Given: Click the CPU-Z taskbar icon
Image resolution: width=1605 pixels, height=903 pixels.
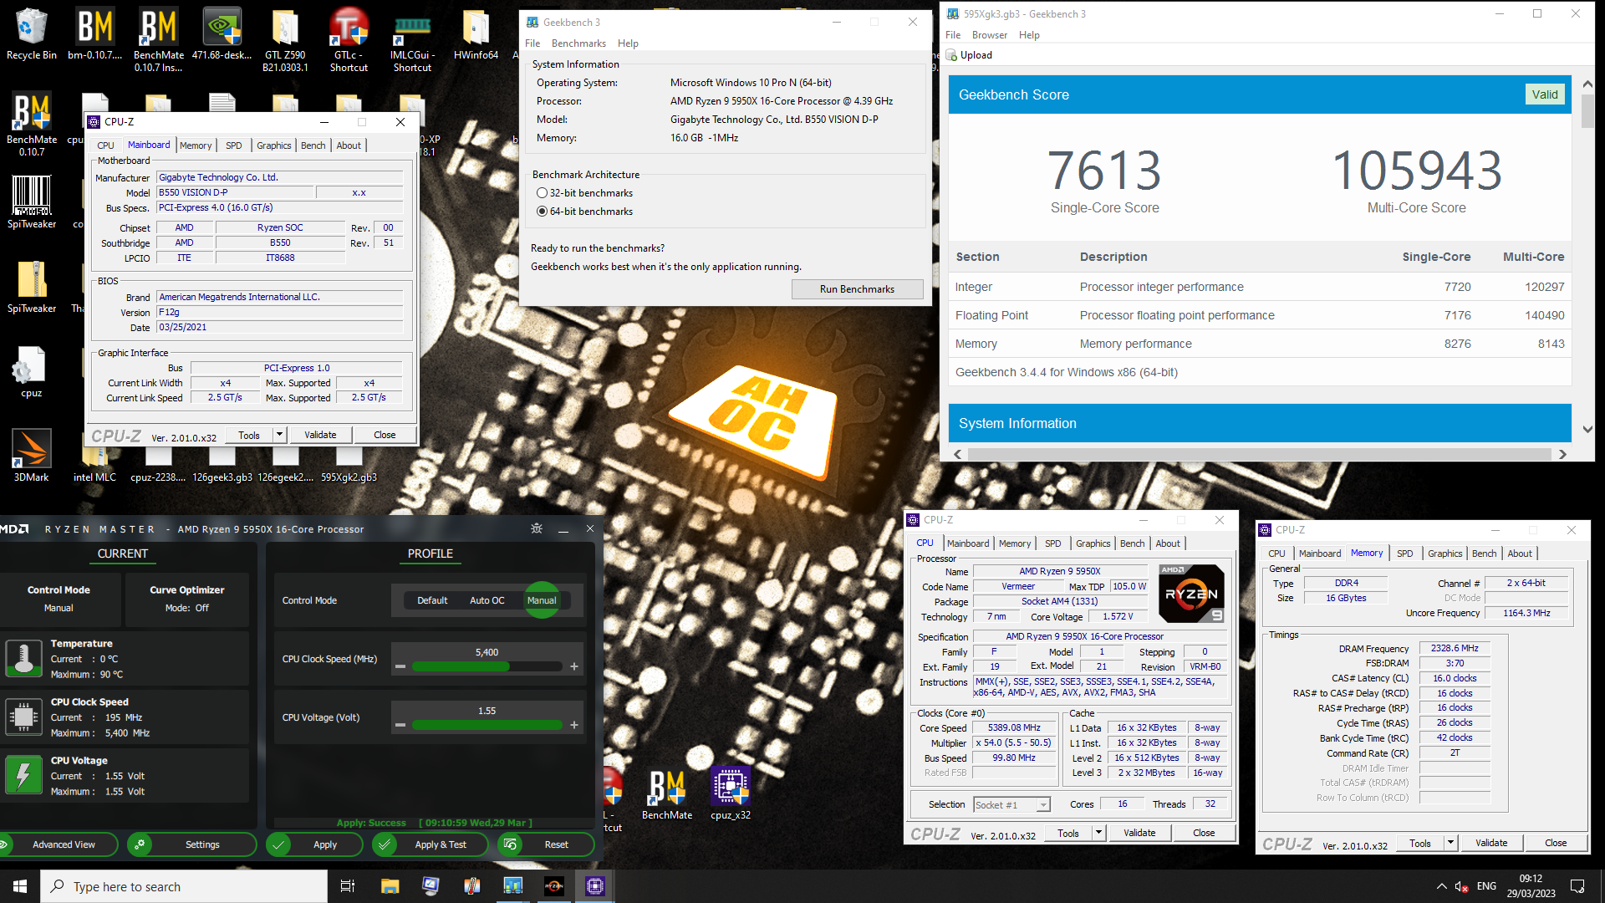Looking at the screenshot, I should [594, 886].
